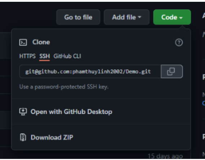Switch to the HTTPS clone tab

pyautogui.click(x=27, y=56)
